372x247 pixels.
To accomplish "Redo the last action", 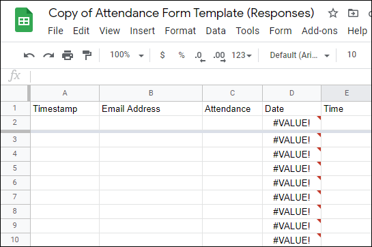I will [x=48, y=55].
